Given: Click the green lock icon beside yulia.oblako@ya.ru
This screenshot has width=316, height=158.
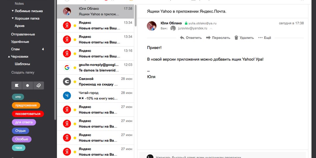Looking at the screenshot, I should (x=186, y=23).
